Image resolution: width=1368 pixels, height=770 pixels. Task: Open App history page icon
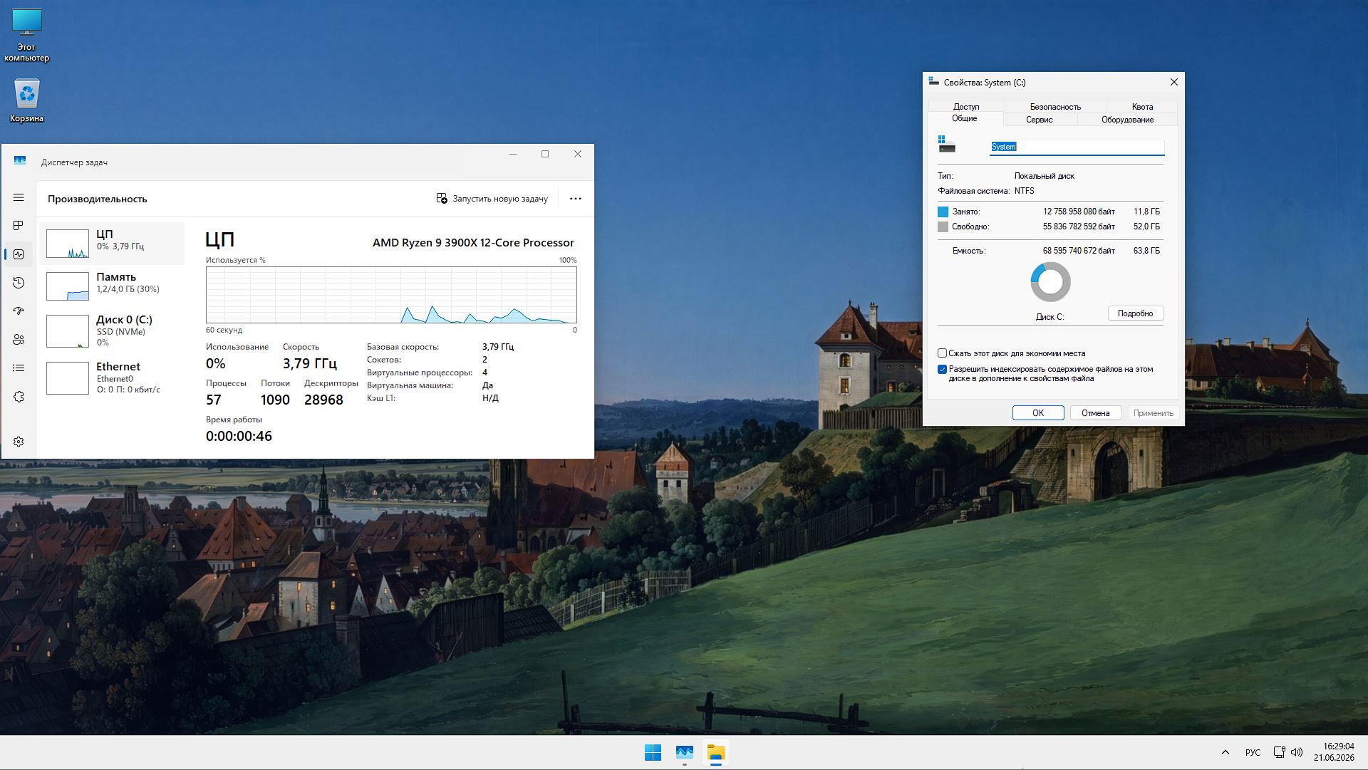(x=19, y=283)
